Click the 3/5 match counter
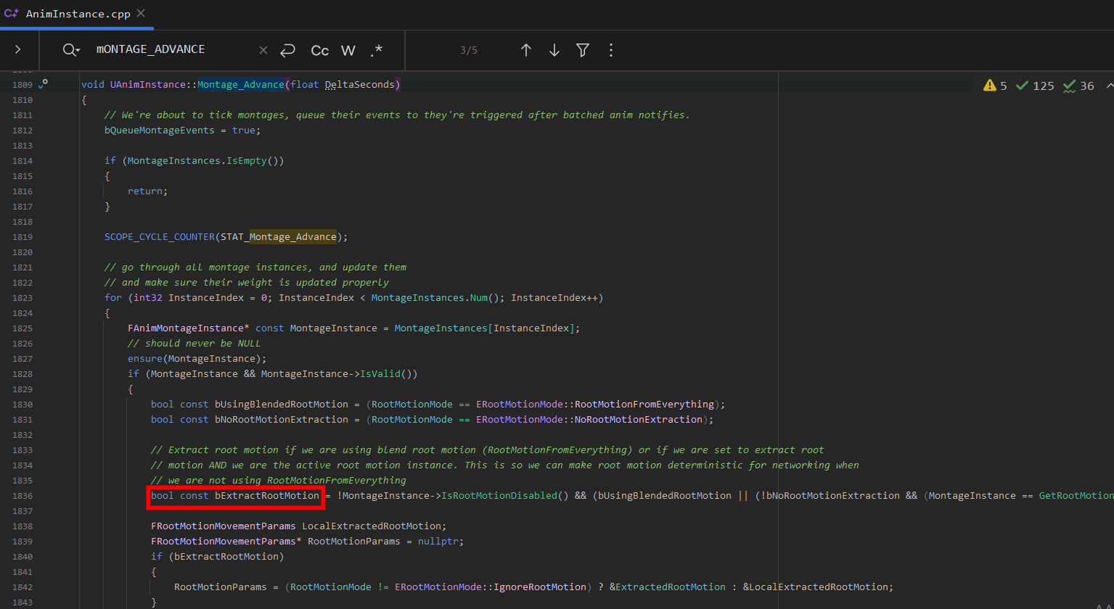Viewport: 1114px width, 609px height. tap(469, 50)
